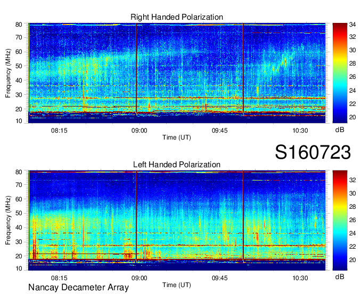Click the 20 dB label on top colorbar
Viewport: 362px width, 294px height.
[352, 117]
